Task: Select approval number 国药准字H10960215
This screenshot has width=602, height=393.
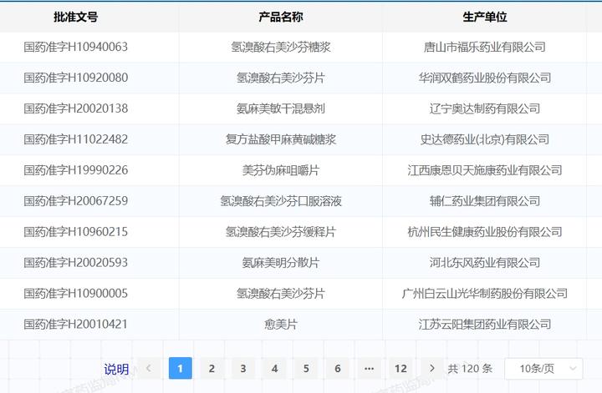Action: coord(75,232)
